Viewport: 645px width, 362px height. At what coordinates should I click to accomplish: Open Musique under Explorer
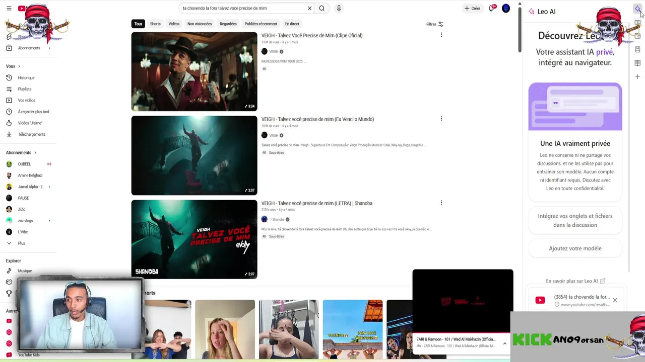coord(25,271)
